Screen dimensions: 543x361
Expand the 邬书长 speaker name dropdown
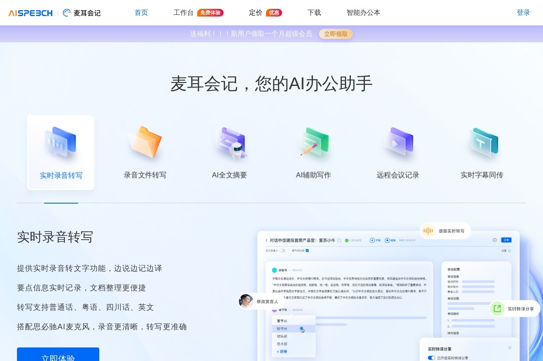pyautogui.click(x=289, y=310)
